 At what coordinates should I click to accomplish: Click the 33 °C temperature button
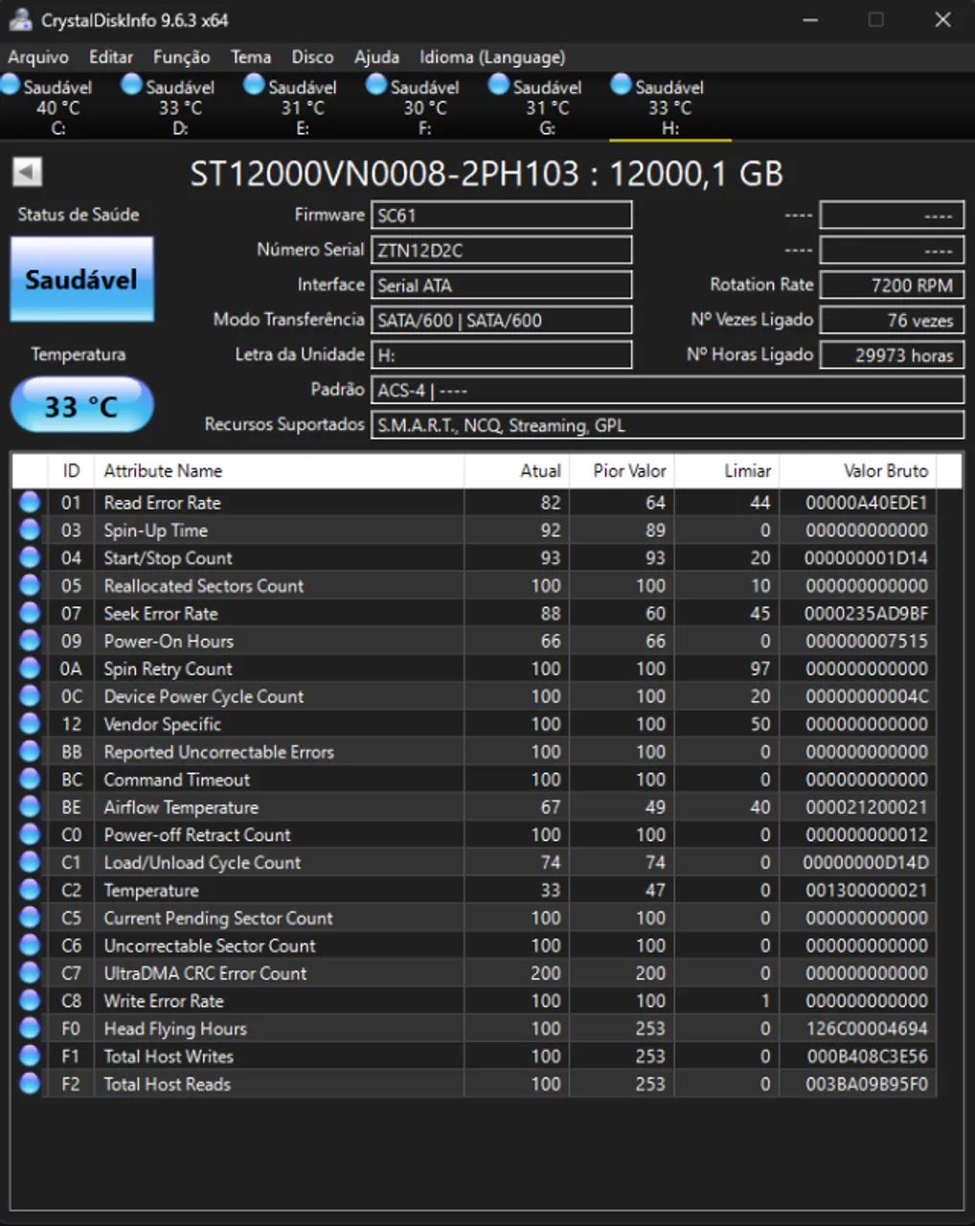(81, 405)
